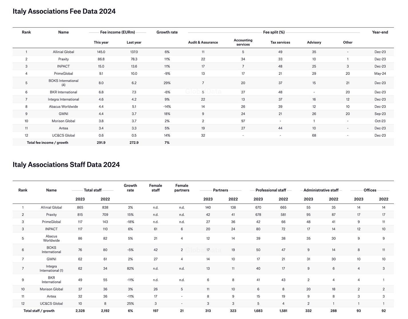Select the BOKS International (4) name cell
This screenshot has height=319, width=408.
coord(63,83)
